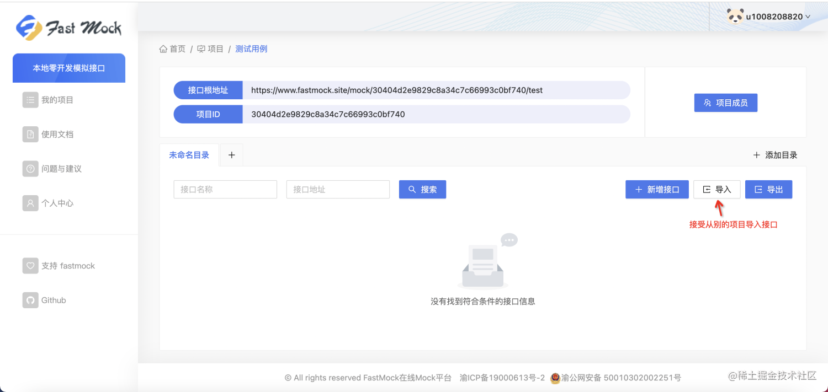828x392 pixels.
Task: Select the 使用文档 documentation icon
Action: [x=30, y=134]
